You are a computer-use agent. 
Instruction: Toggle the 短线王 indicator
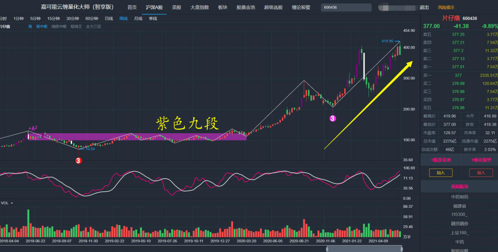coord(76,27)
